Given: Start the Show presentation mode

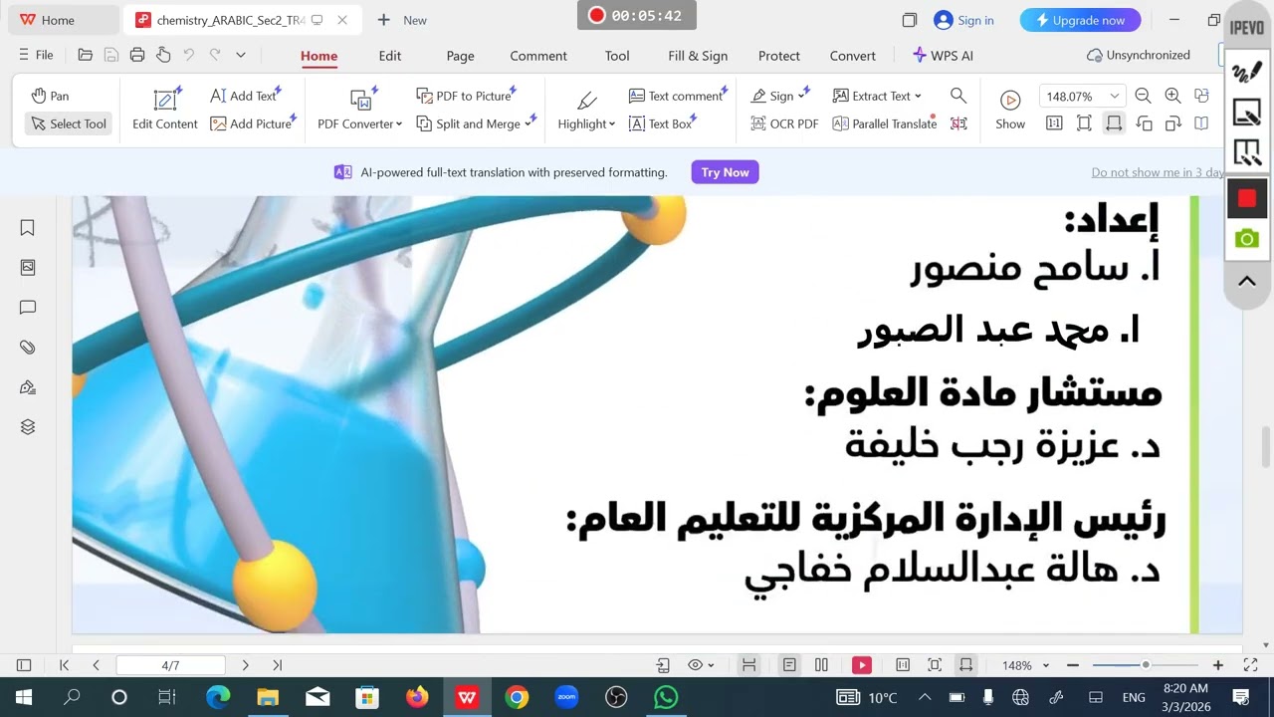Looking at the screenshot, I should [x=1010, y=110].
